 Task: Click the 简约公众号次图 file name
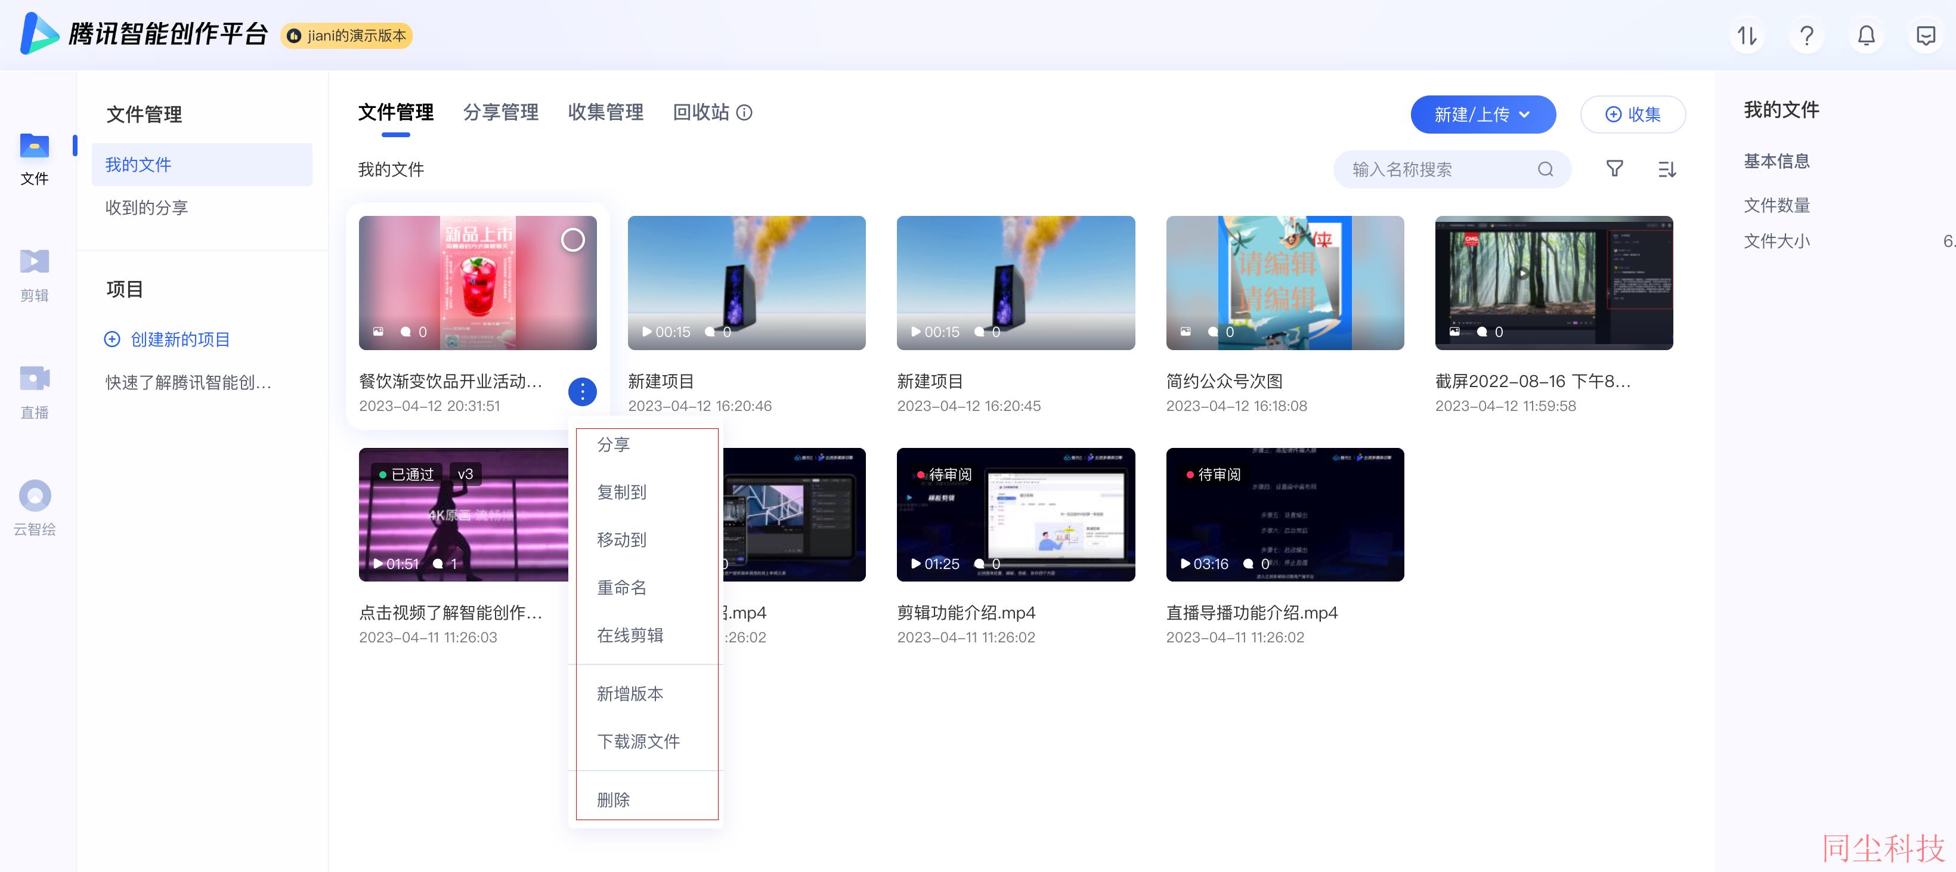(x=1224, y=381)
